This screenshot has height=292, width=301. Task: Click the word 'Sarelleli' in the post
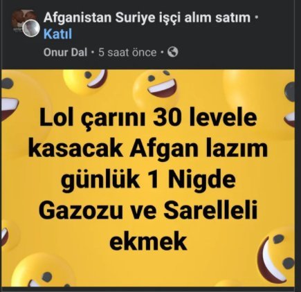click(x=210, y=210)
